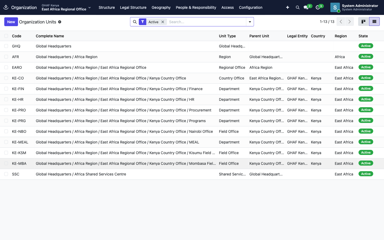Open the conversations chat icon

point(306,7)
